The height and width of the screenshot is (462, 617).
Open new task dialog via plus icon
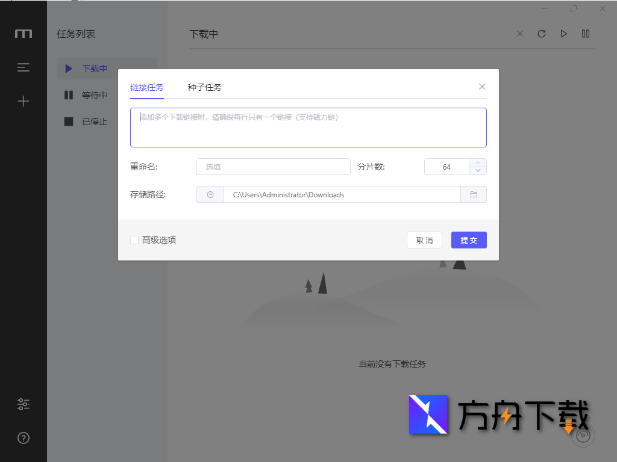coord(23,101)
